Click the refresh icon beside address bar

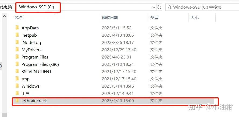(x=159, y=7)
